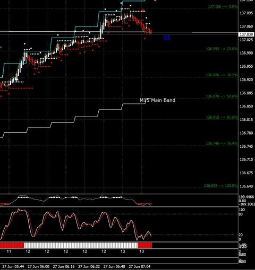Click Fibonacci label 136.815 --> 61.8%
The height and width of the screenshot is (270, 255).
point(222,117)
